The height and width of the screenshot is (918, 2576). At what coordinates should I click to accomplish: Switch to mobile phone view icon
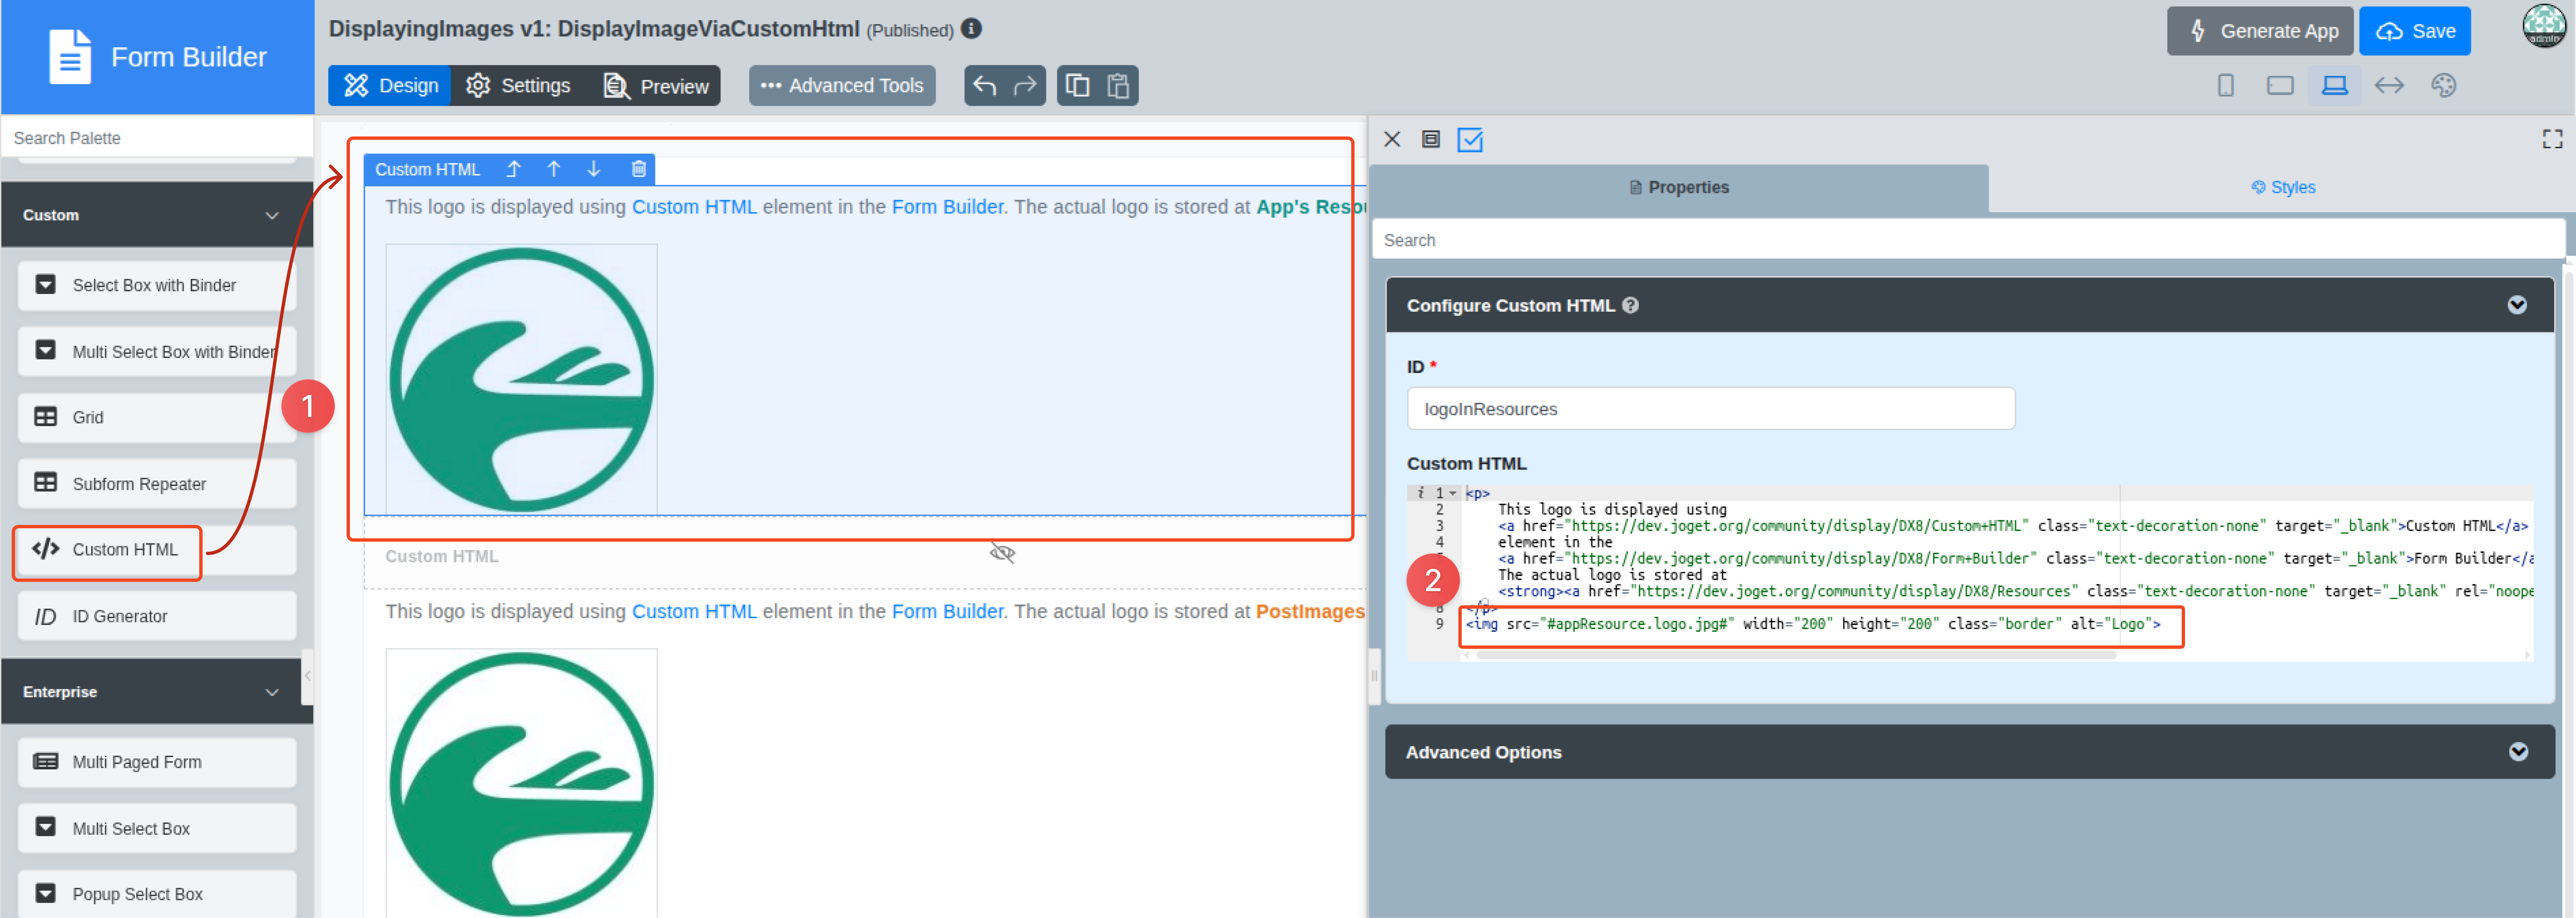2226,86
